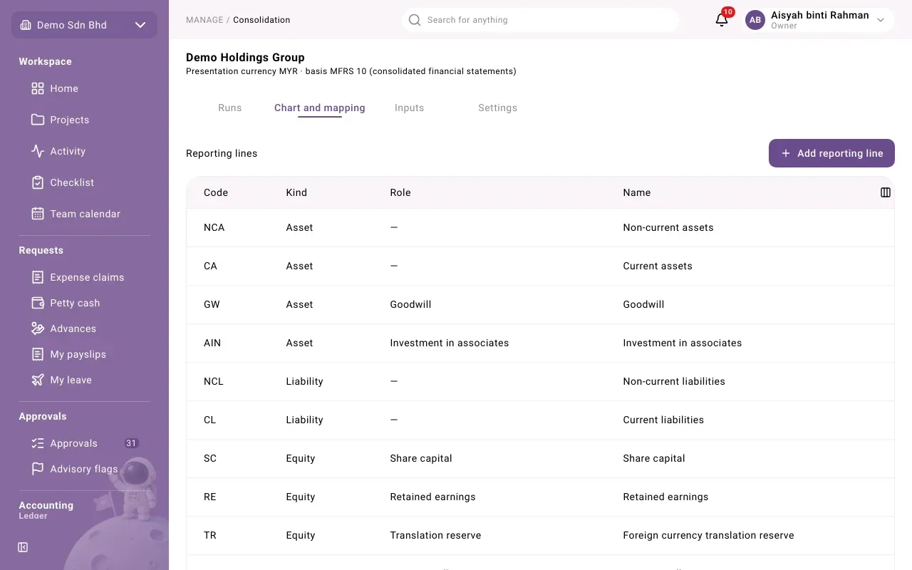Open the Petty cash wallet icon
912x570 pixels.
coord(38,303)
